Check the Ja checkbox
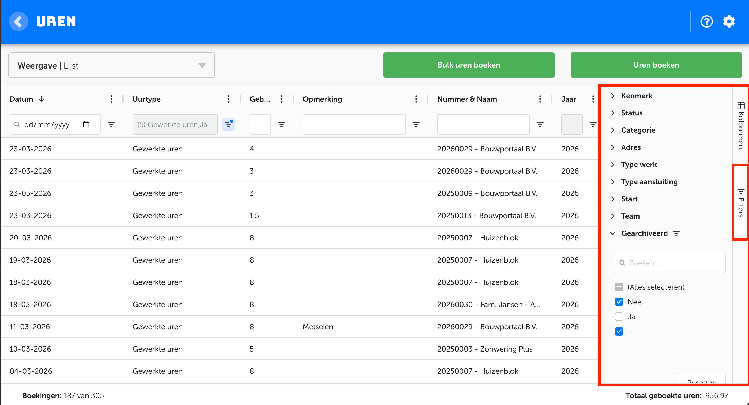 click(x=619, y=317)
